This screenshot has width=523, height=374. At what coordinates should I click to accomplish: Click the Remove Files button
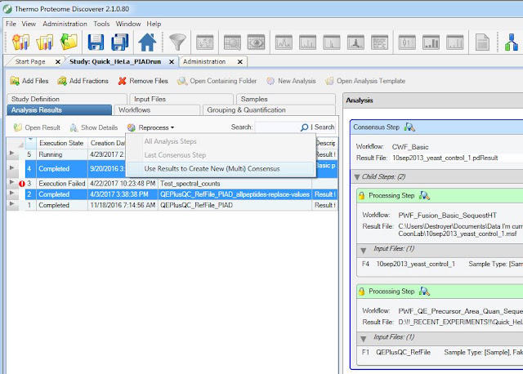143,81
